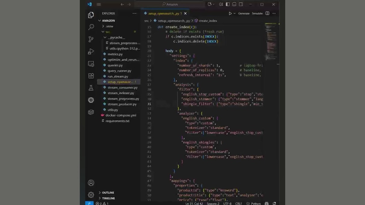365x205 pixels.
Task: Open the remote window status button
Action: pos(89,203)
